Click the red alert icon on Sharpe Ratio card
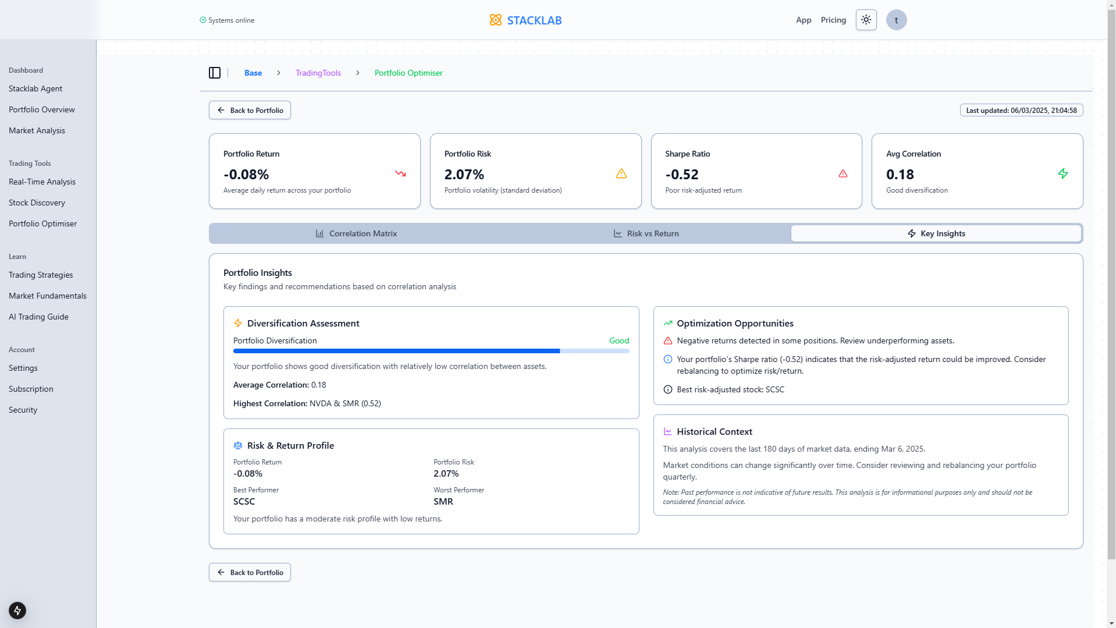1116x628 pixels. point(843,173)
